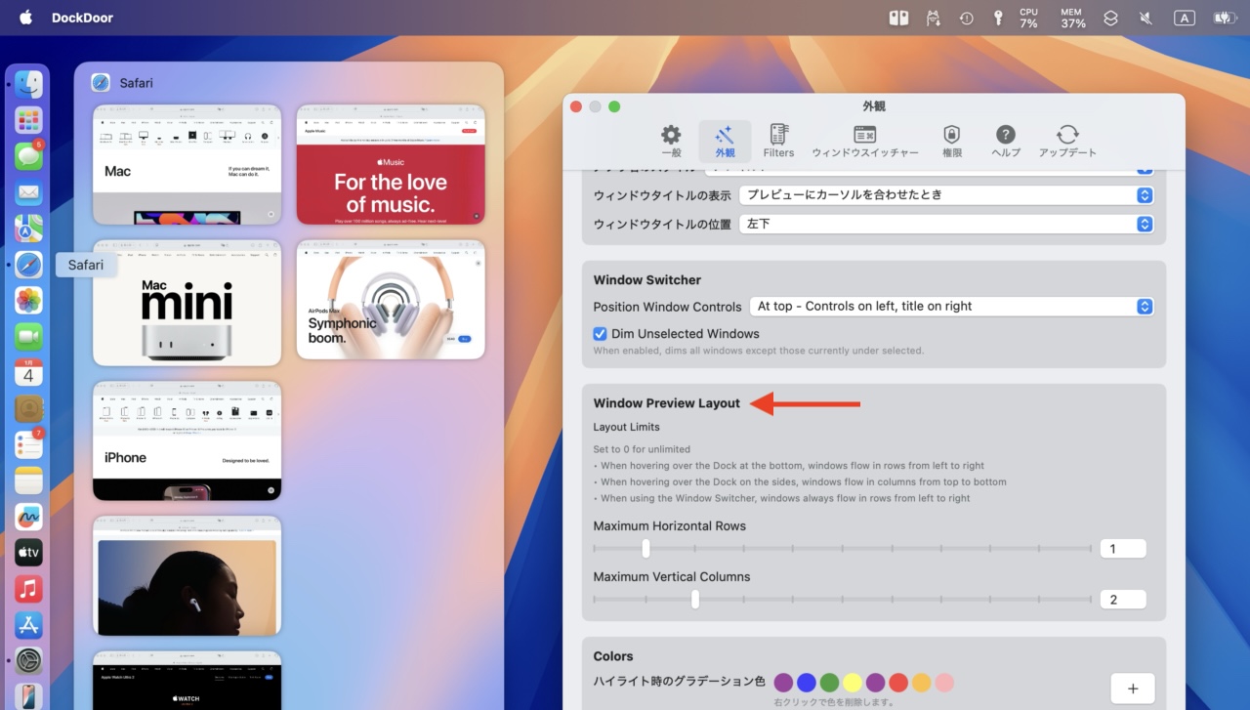This screenshot has width=1250, height=710.
Task: Open App Store from the Dock
Action: click(x=28, y=625)
